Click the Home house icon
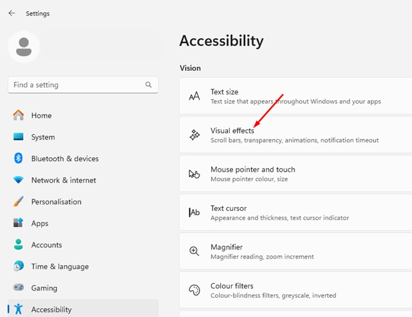 [x=19, y=115]
